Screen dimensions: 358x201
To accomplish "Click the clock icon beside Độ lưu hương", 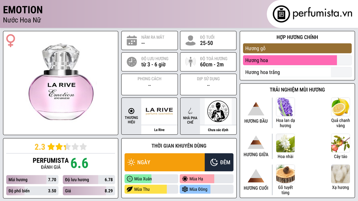I will [x=132, y=62].
